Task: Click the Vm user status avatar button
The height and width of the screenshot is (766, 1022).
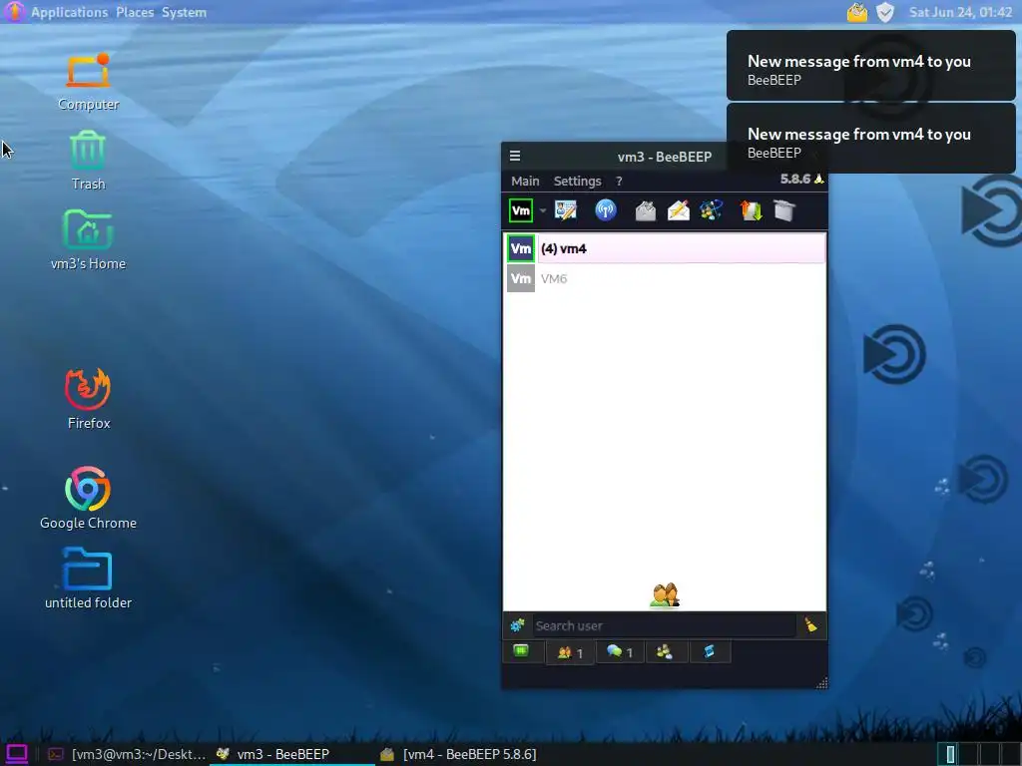Action: point(521,210)
